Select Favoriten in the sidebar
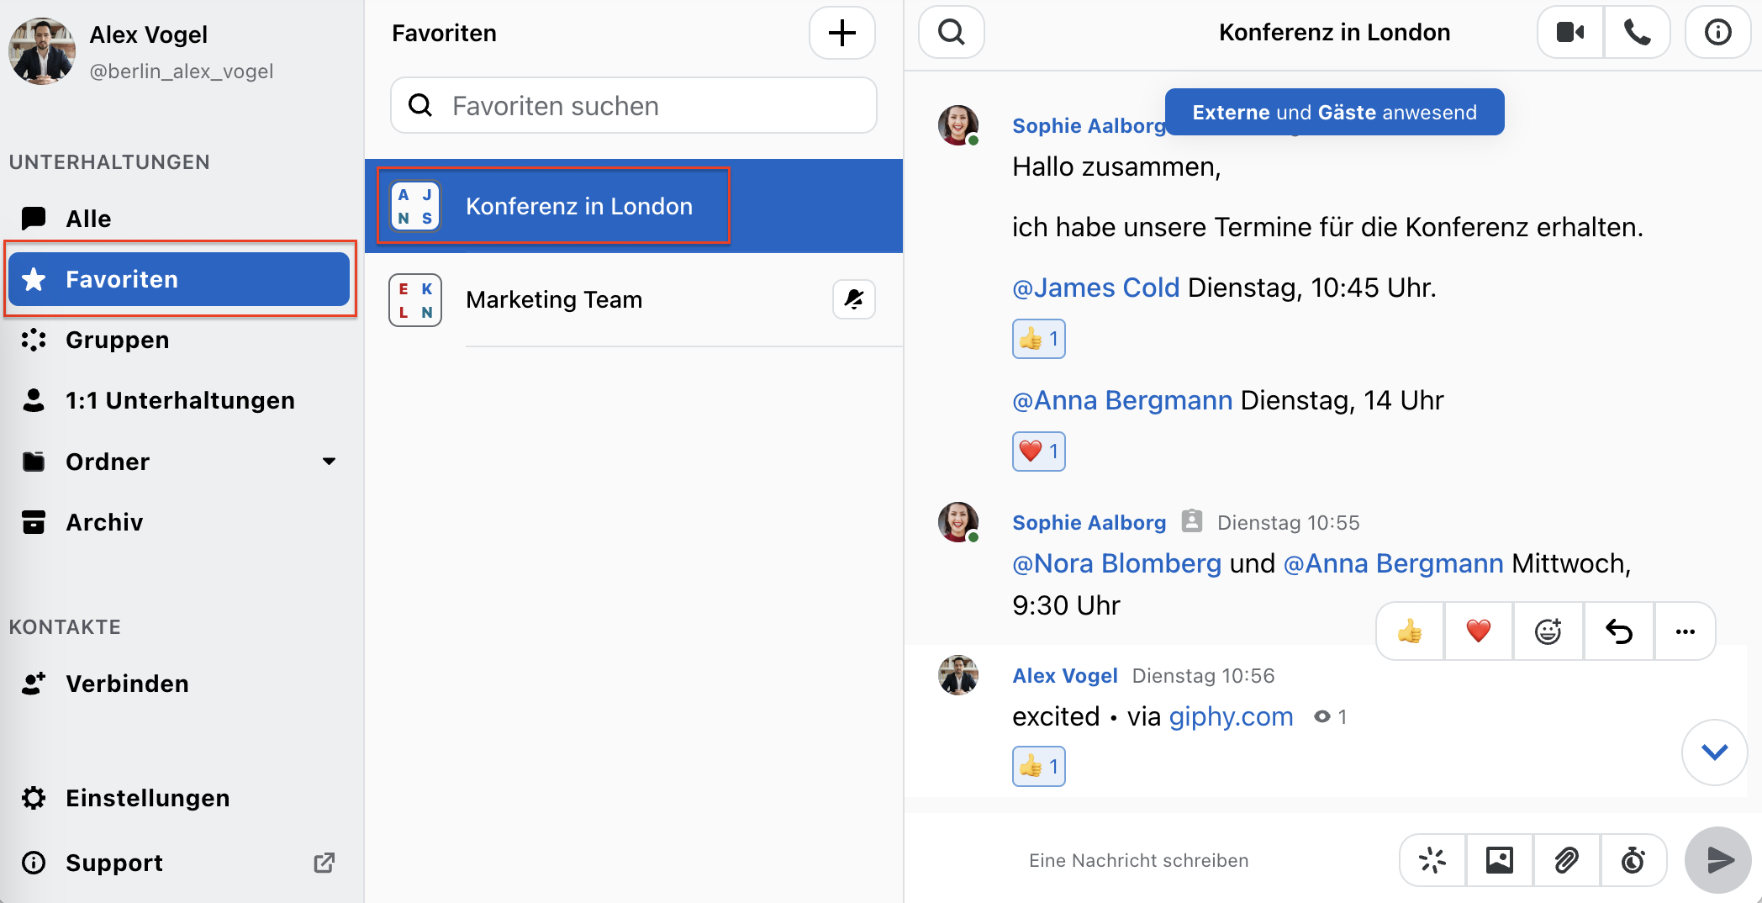The height and width of the screenshot is (903, 1762). 179,279
